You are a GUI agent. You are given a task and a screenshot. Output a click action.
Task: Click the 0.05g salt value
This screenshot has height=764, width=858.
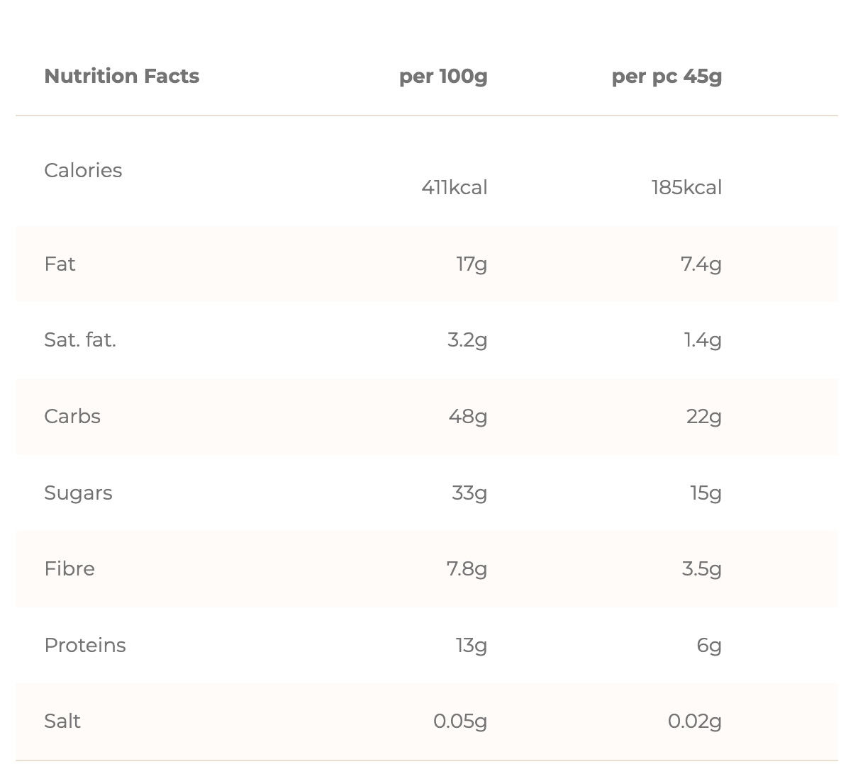[460, 721]
